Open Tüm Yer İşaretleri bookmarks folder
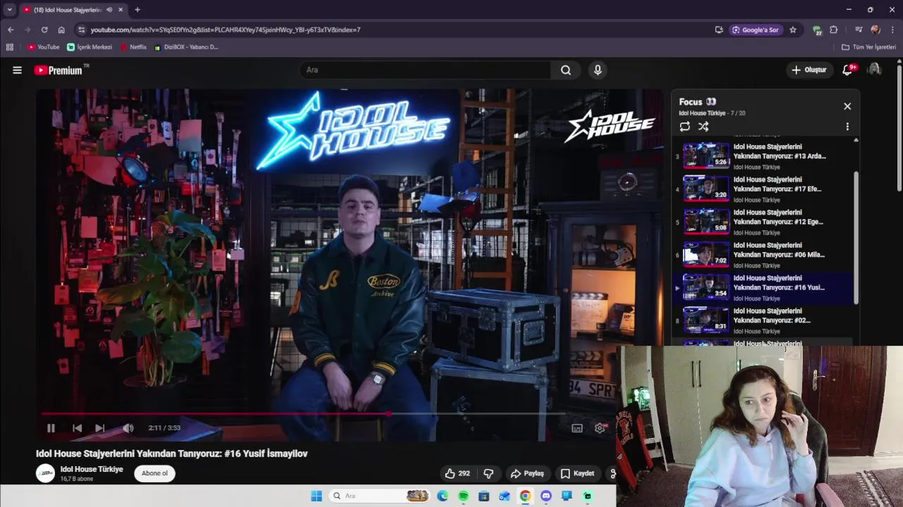903x507 pixels. (x=868, y=47)
